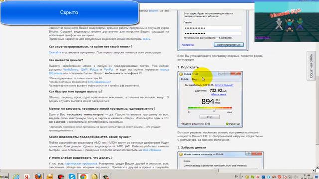Open the QIWI link
This screenshot has width=319, height=179.
(84, 70)
